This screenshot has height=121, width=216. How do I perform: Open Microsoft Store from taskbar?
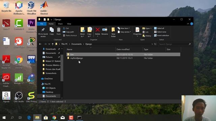coord(46,118)
